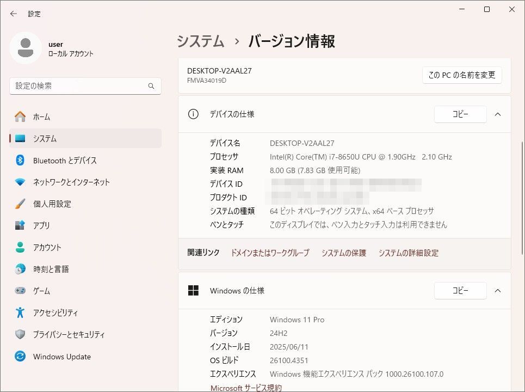Image resolution: width=525 pixels, height=392 pixels.
Task: Open アプリ settings page
Action: pos(85,225)
